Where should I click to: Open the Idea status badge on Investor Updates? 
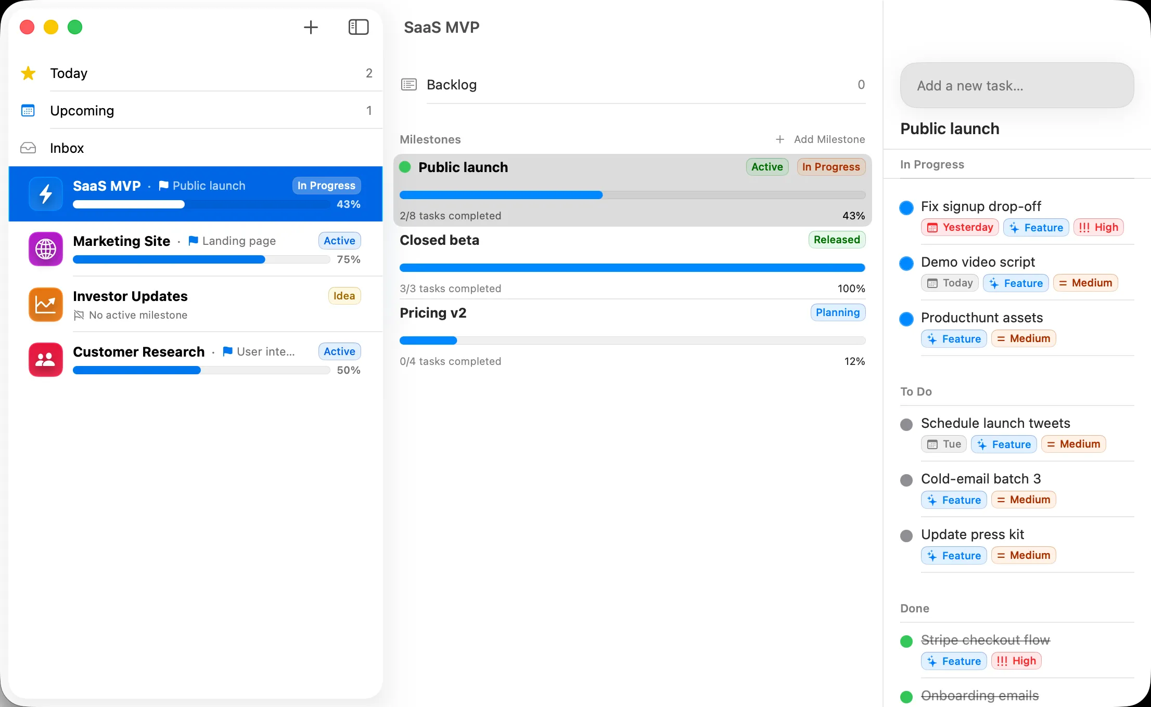coord(344,296)
